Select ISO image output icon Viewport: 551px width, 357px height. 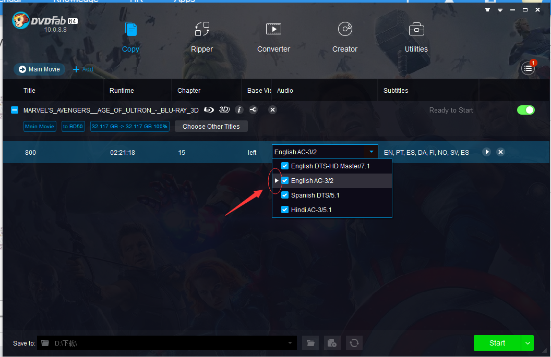(x=332, y=343)
